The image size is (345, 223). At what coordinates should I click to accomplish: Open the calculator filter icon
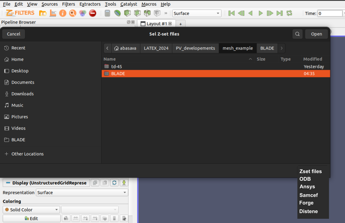[107, 13]
